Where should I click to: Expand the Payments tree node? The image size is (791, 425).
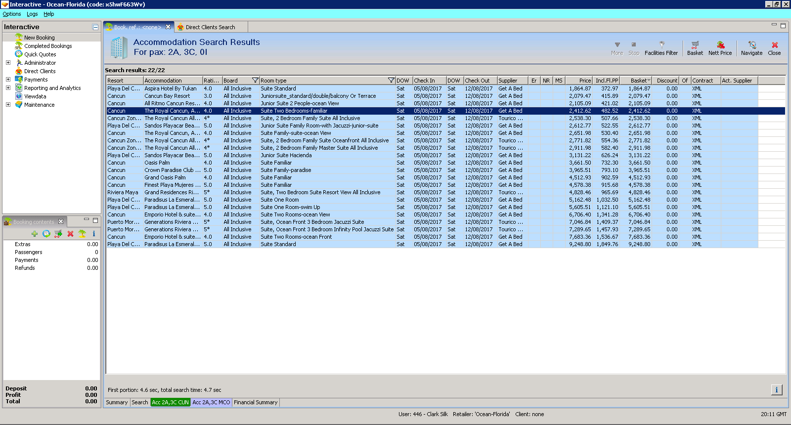(x=8, y=80)
